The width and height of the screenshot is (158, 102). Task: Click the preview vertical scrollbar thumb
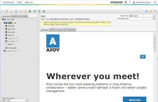coord(154,43)
